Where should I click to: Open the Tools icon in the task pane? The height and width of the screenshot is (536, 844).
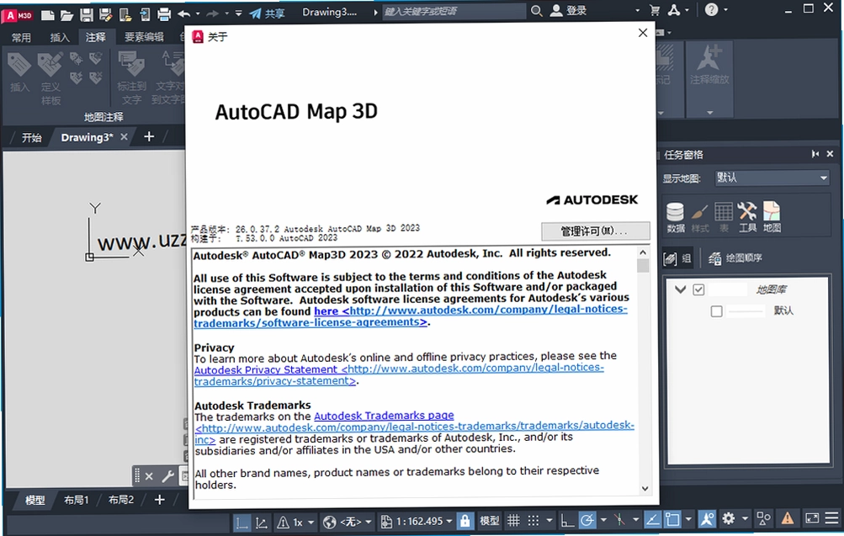747,217
